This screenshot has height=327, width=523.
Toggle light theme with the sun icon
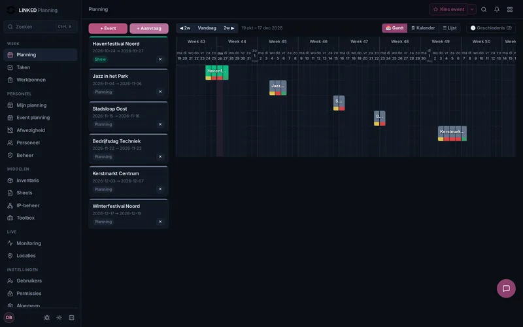click(x=59, y=317)
